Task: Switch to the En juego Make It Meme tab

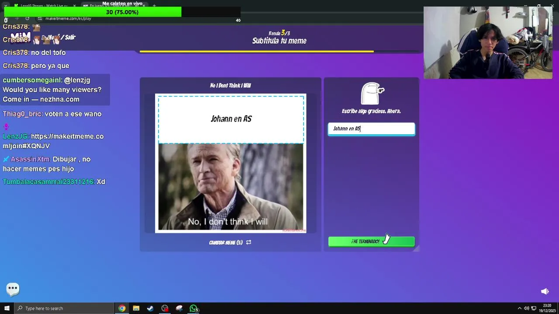Action: [x=114, y=6]
